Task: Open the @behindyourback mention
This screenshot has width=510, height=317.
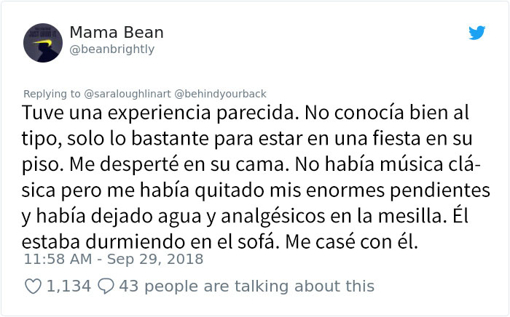Action: [x=220, y=94]
